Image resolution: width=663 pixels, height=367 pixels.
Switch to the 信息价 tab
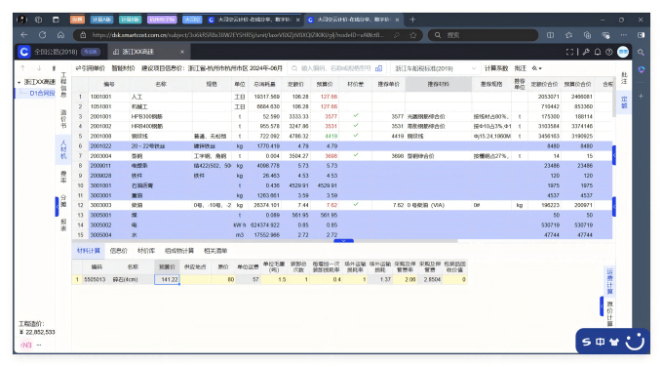click(x=118, y=251)
